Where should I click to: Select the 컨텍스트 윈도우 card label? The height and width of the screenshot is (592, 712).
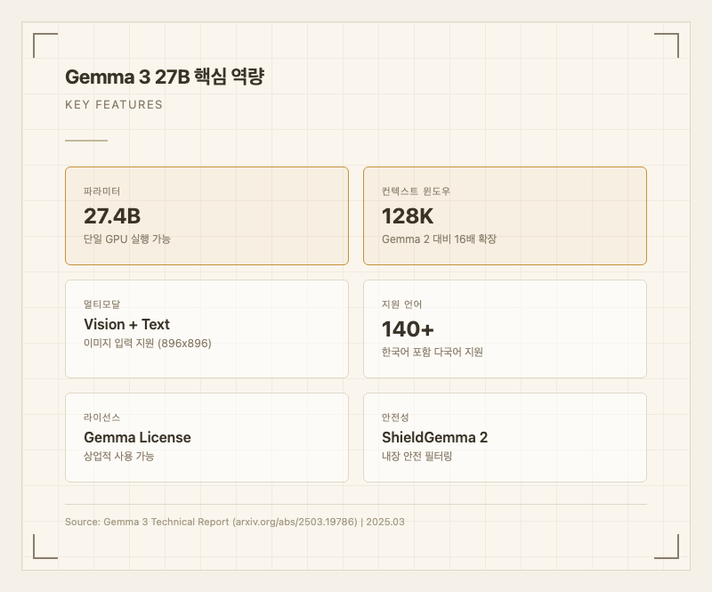(x=422, y=191)
